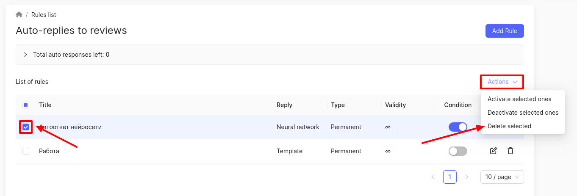Open the Actions dropdown

[502, 82]
